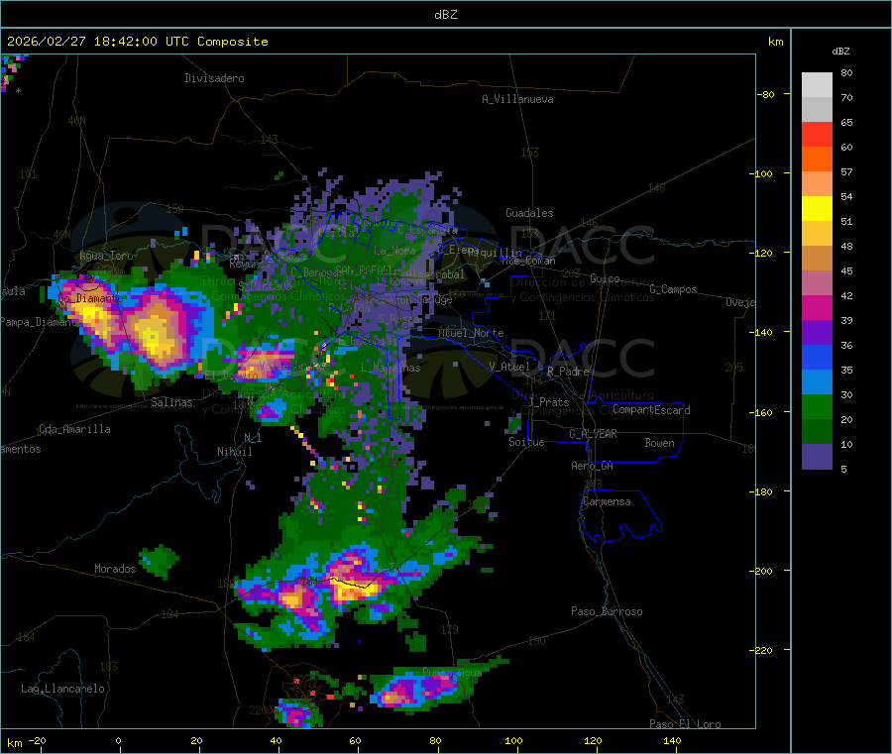Click the J_Prats map label
Screen dimensions: 892x754
click(x=548, y=402)
